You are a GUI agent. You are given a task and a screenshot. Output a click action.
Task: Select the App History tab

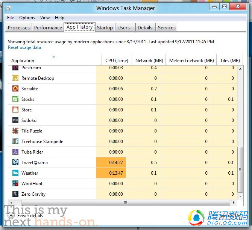(80, 27)
